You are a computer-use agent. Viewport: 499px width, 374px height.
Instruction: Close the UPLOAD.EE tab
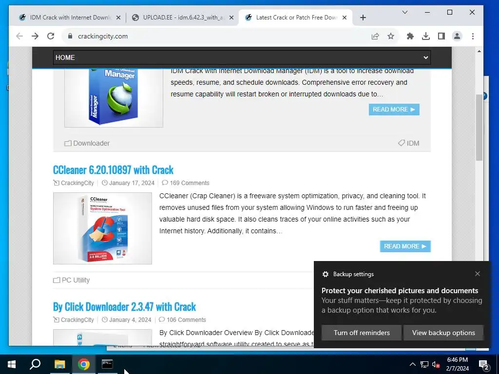pos(231,18)
